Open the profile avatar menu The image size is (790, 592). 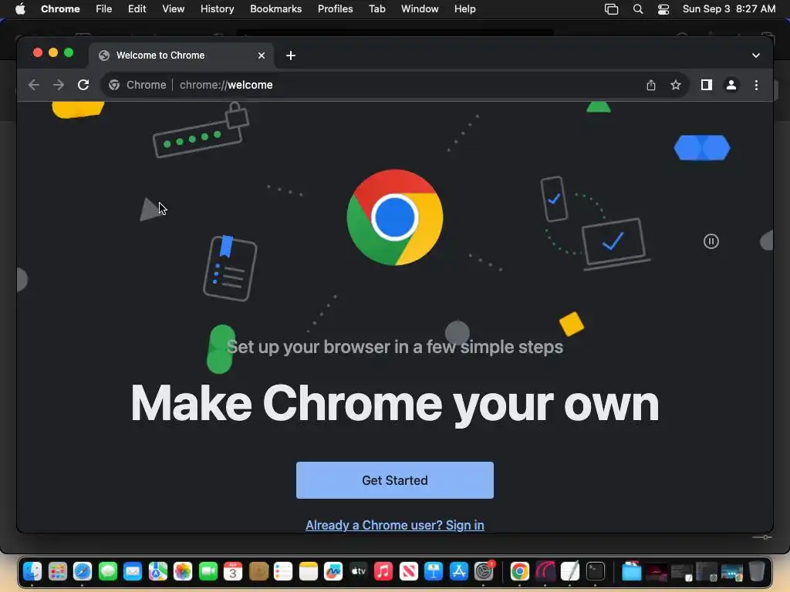click(731, 85)
